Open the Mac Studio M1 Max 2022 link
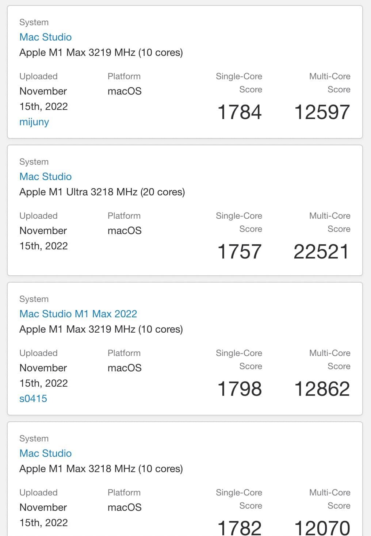The image size is (371, 536). tap(78, 314)
